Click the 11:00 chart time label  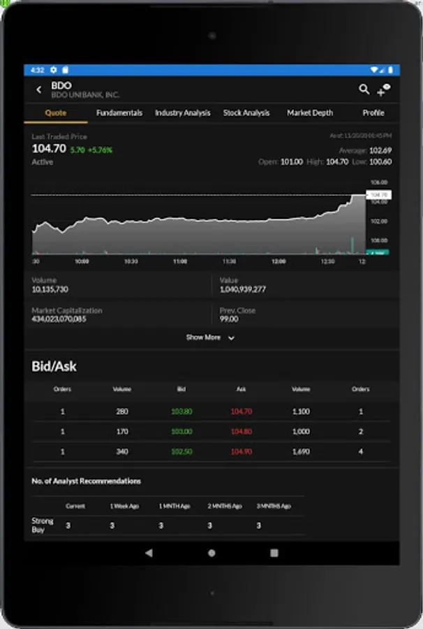coord(180,261)
